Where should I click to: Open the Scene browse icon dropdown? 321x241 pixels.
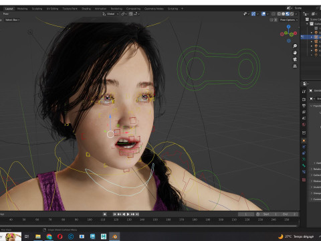290,8
